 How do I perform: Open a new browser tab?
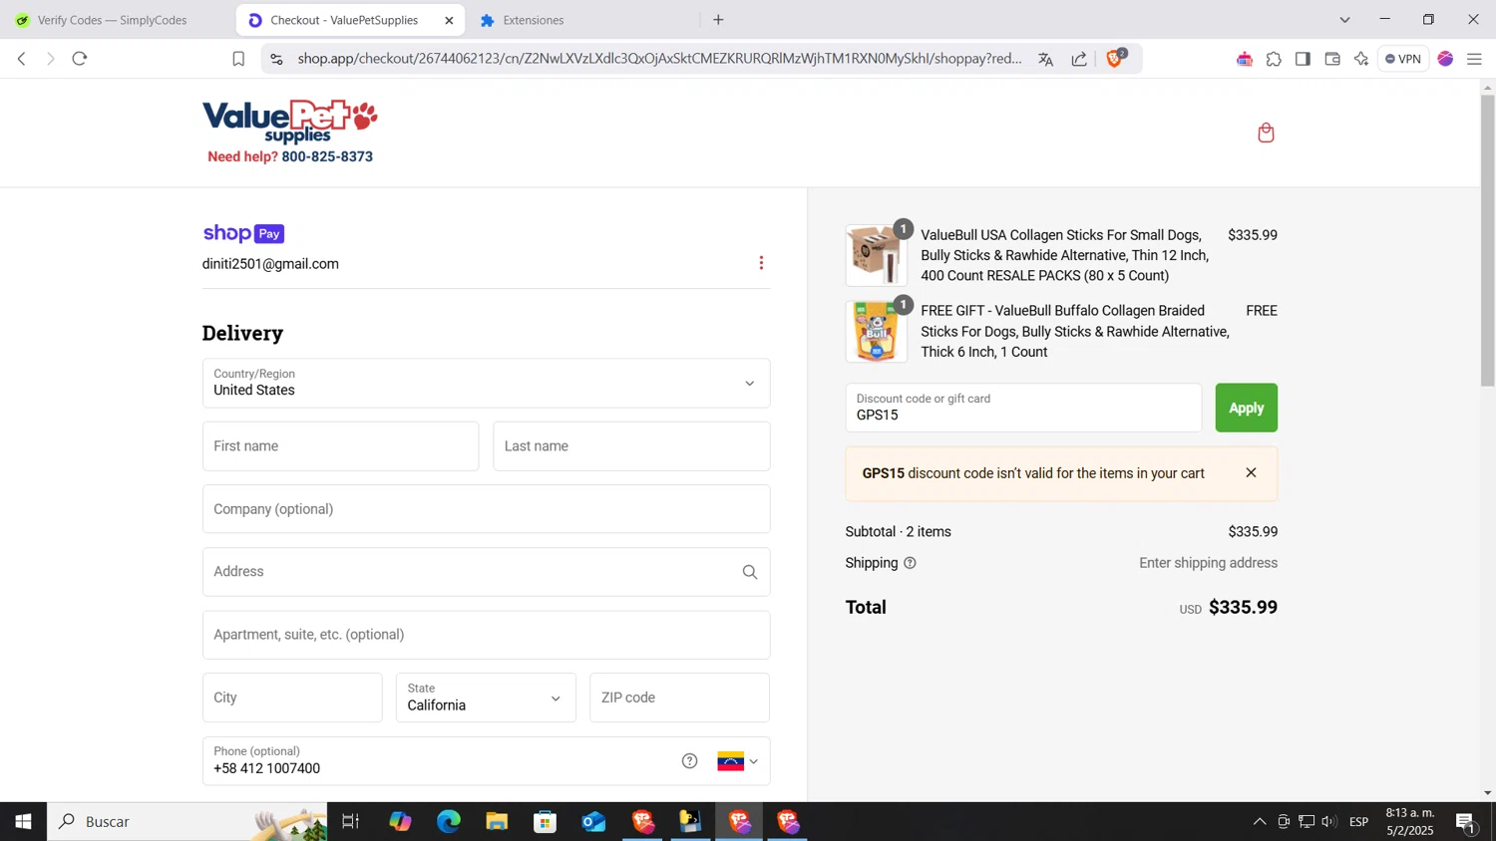[718, 20]
